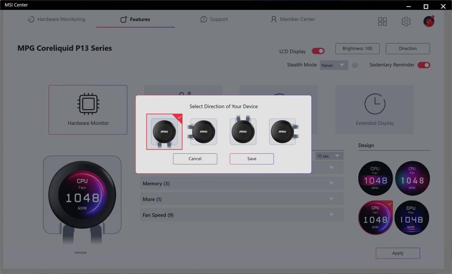Open the Stealth Mode dropdown

tap(334, 65)
